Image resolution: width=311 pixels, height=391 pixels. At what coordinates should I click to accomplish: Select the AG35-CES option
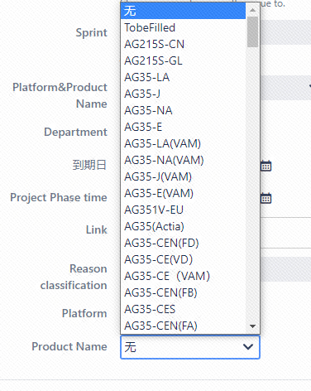(x=183, y=309)
